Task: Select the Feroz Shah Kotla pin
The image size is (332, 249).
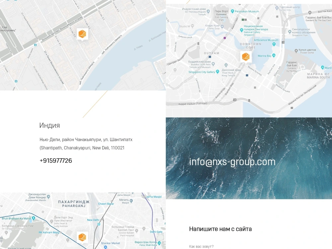Action: (159, 243)
